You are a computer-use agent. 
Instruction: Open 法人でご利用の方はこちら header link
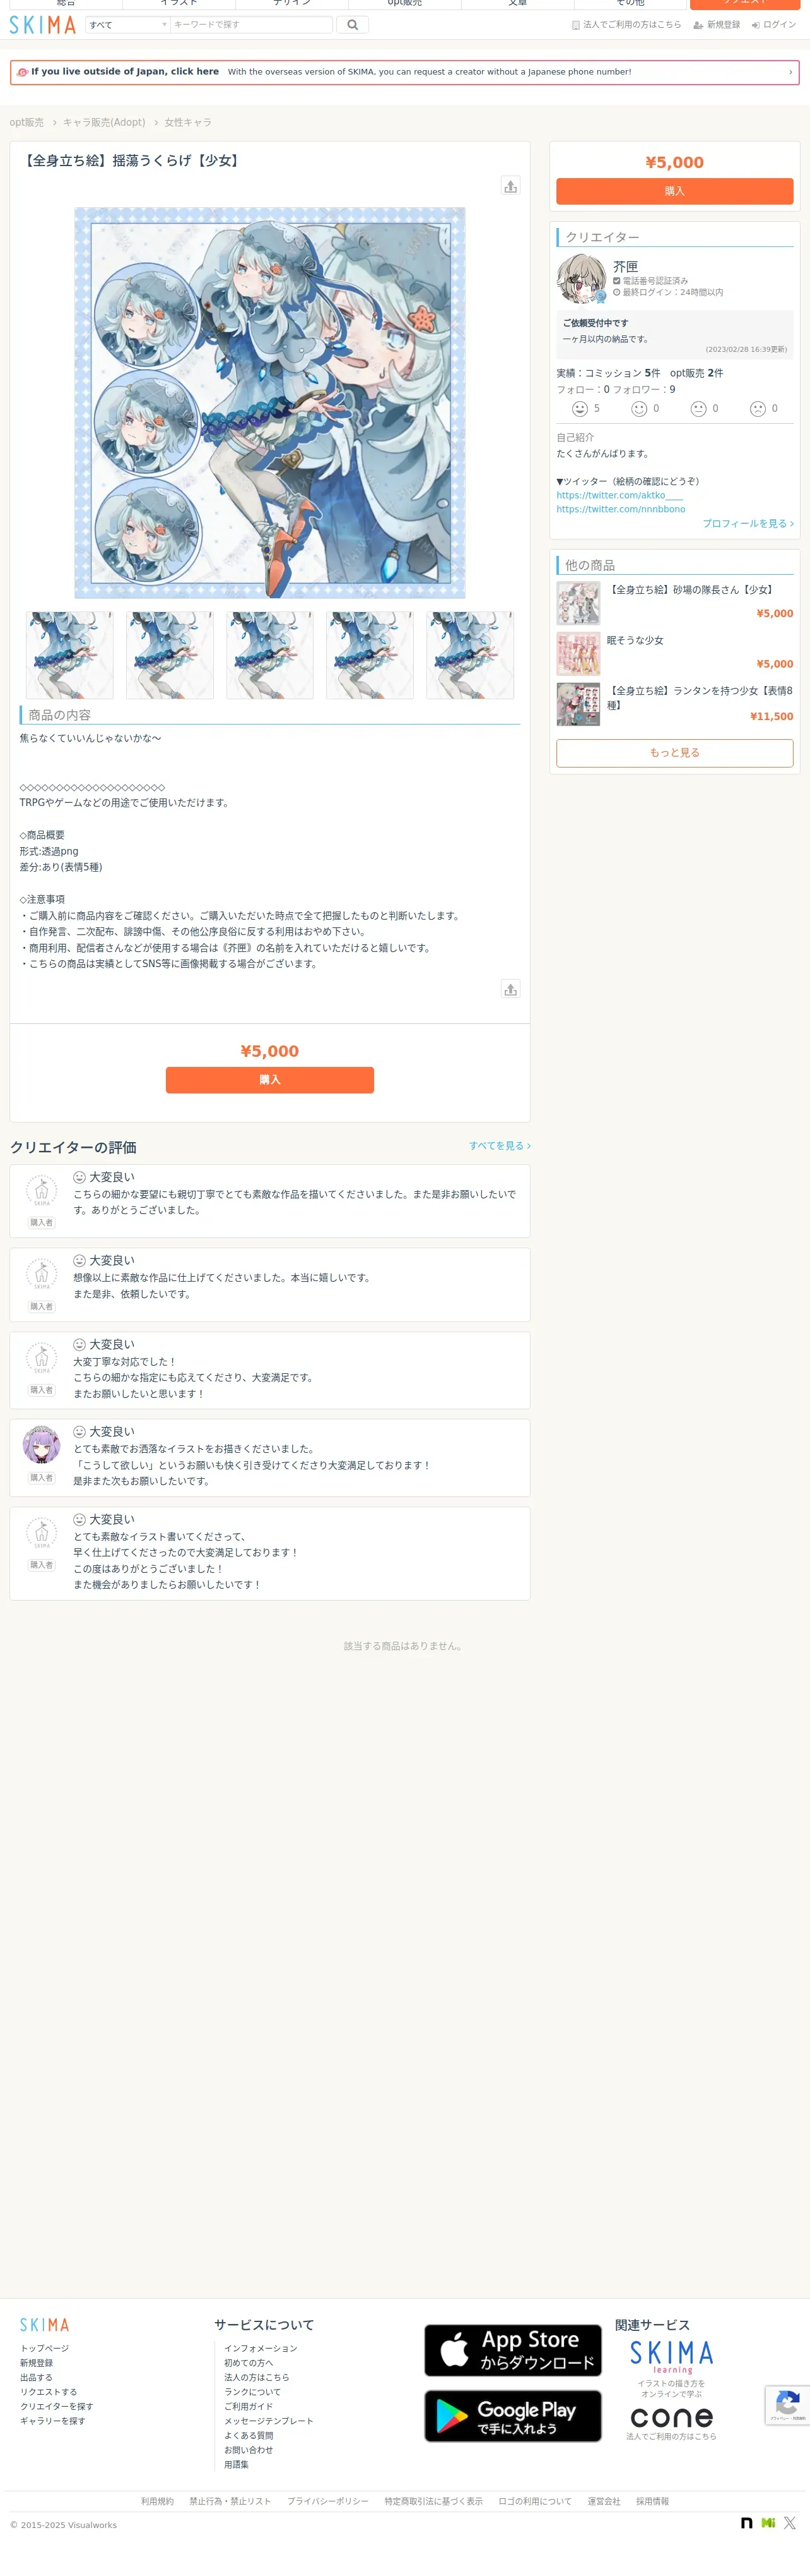coord(626,25)
